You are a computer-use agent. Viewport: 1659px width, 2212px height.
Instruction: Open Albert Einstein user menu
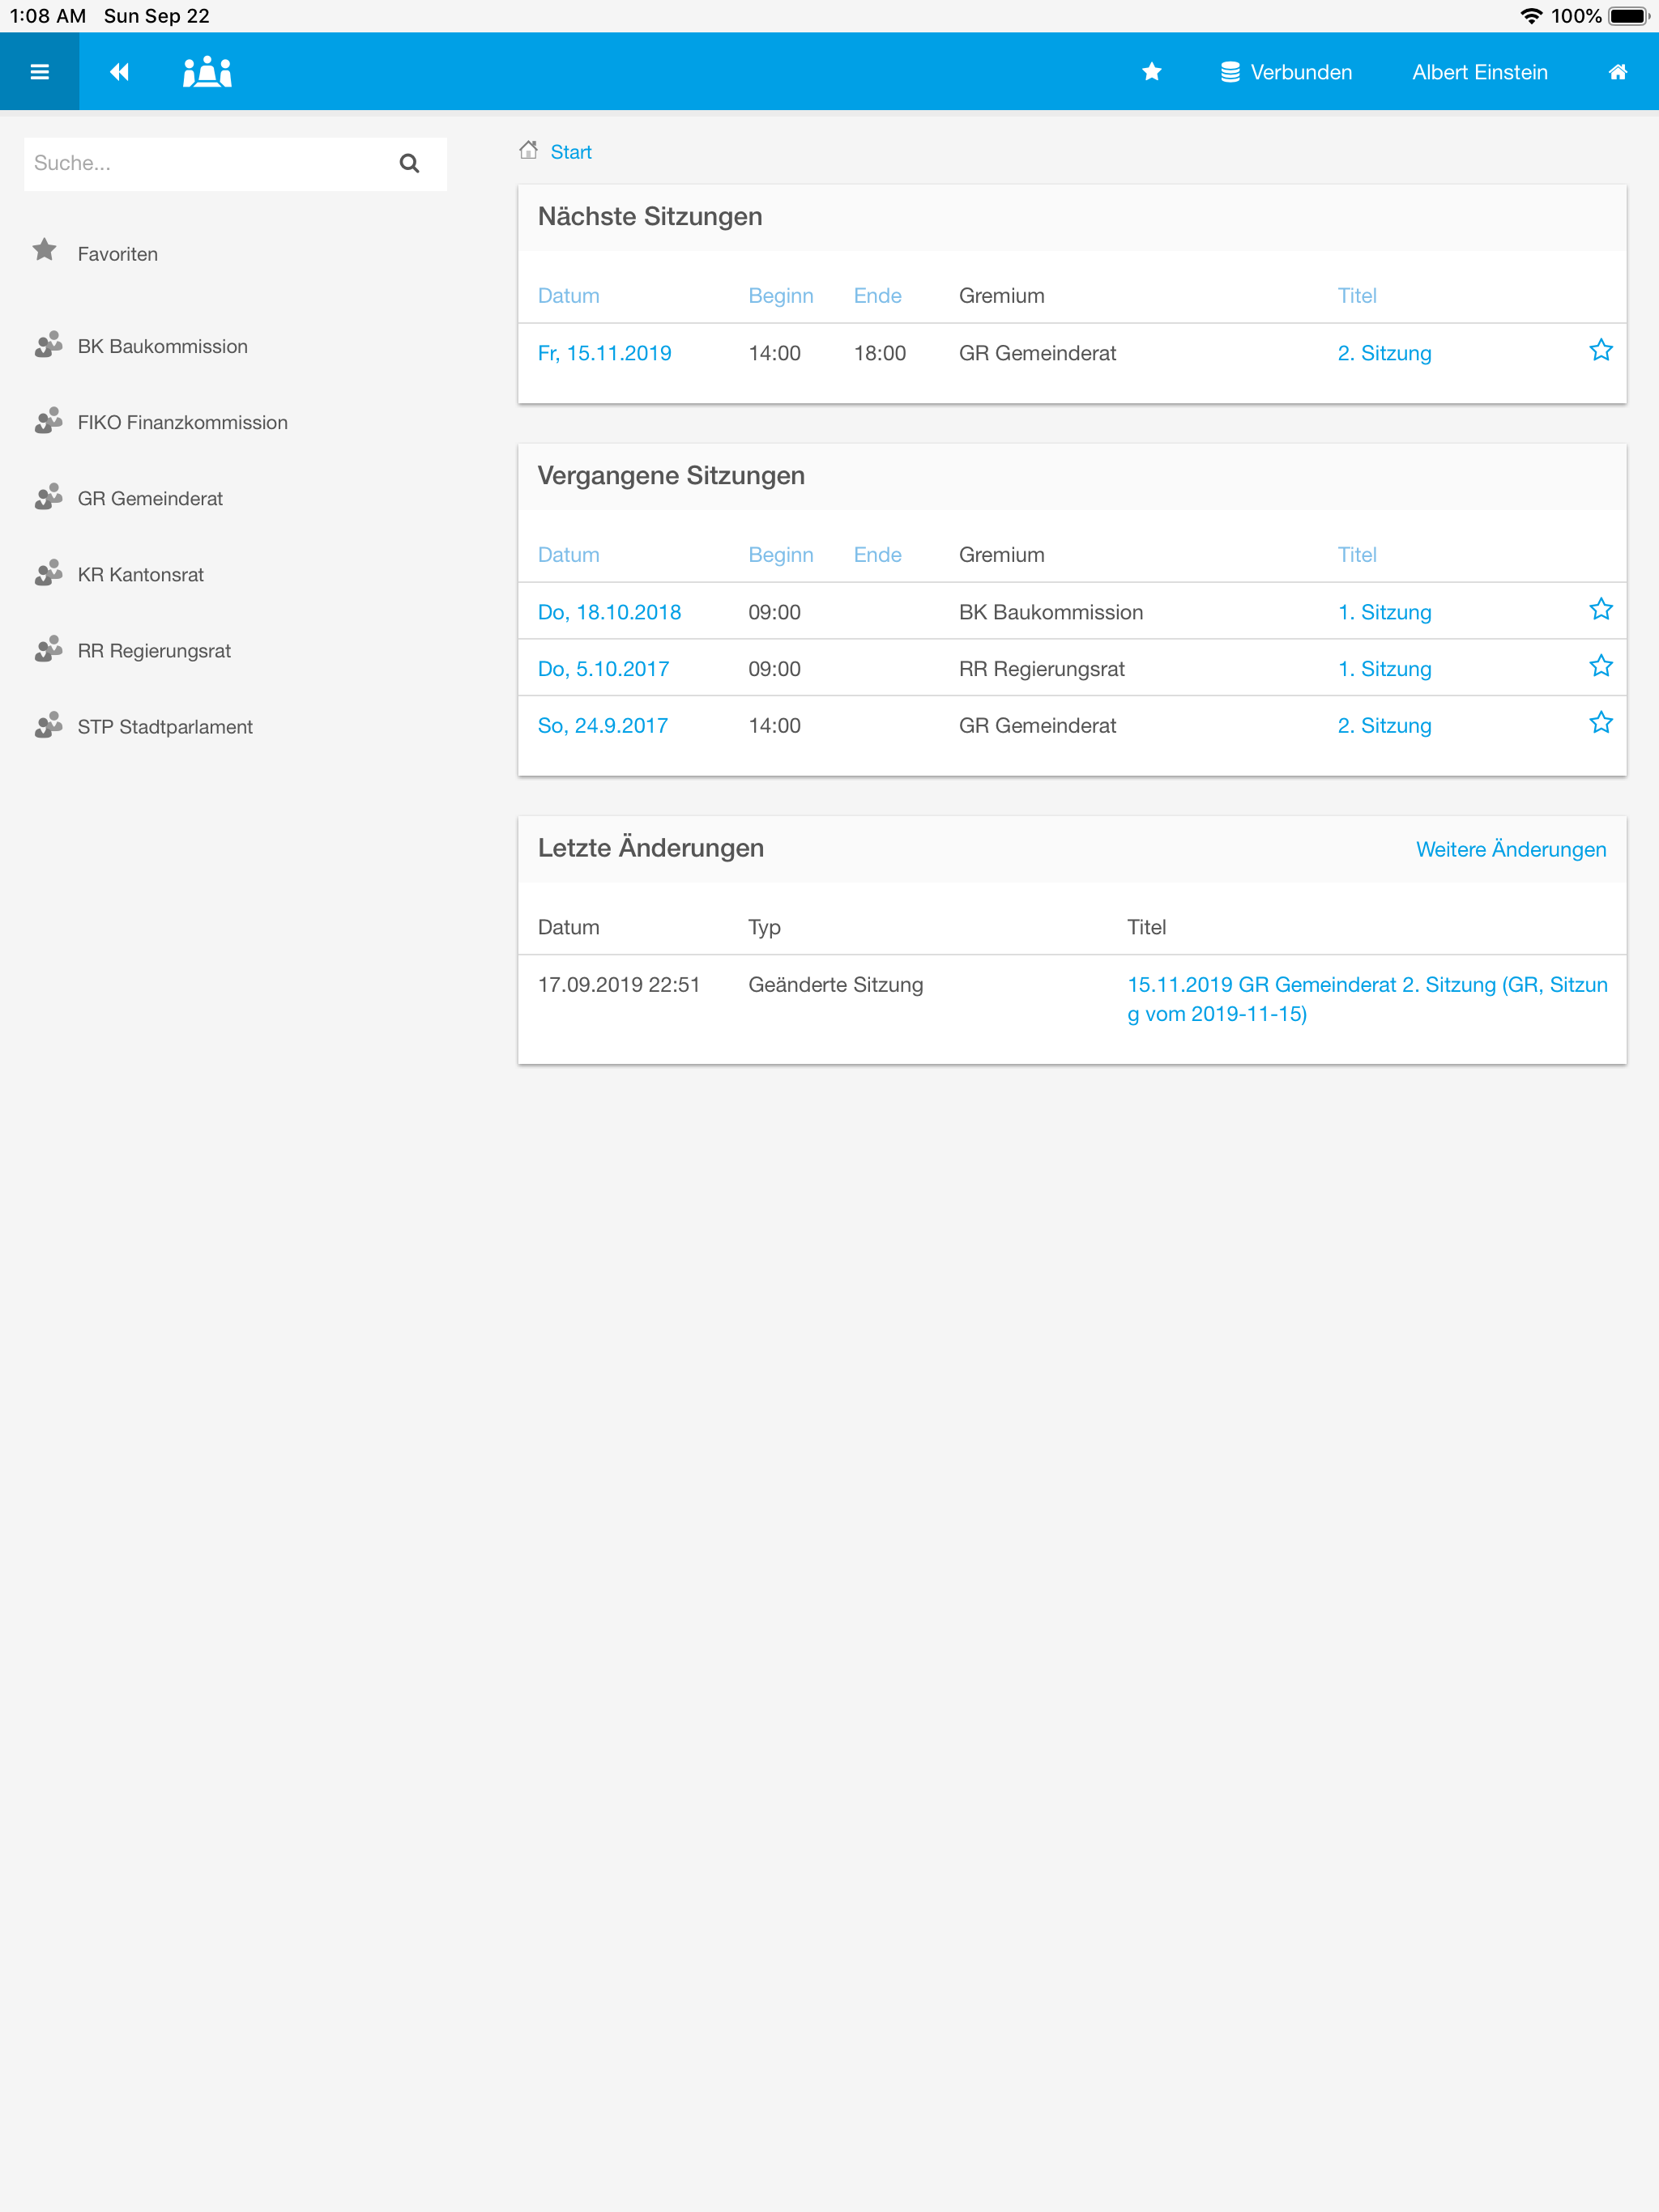1480,72
